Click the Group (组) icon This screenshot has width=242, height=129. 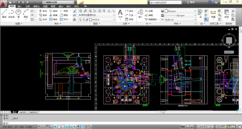[x=200, y=14]
